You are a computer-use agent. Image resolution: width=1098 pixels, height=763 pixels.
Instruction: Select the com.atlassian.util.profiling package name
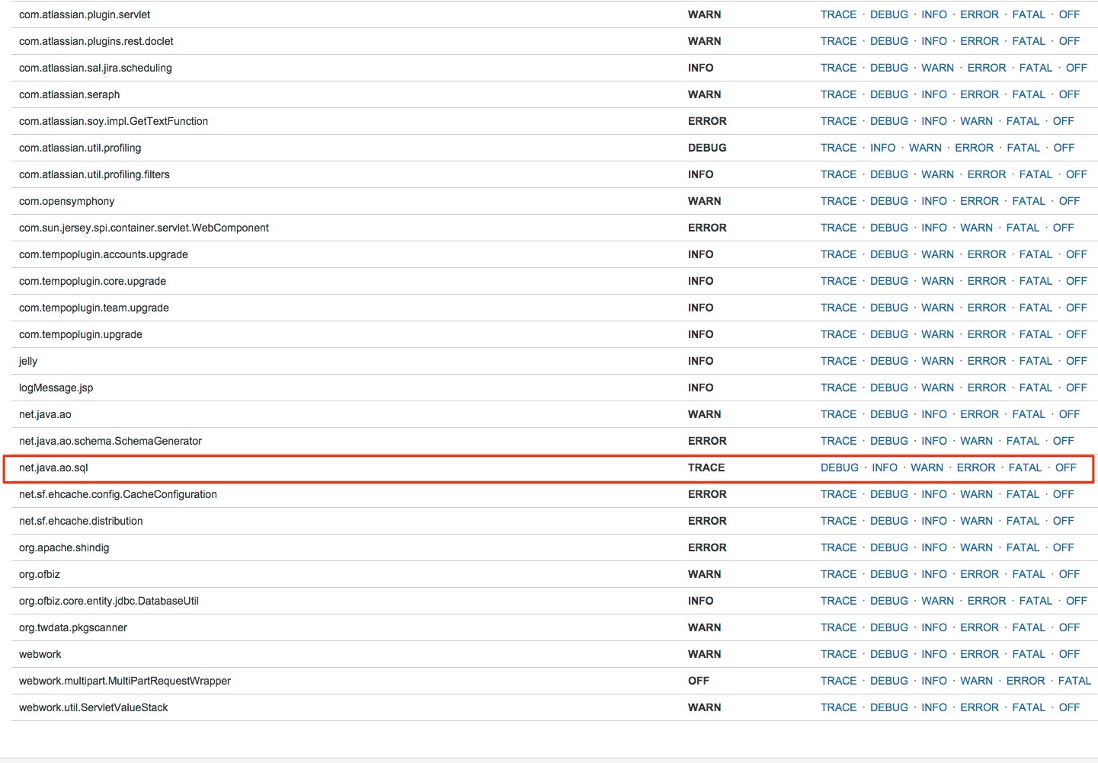(80, 148)
